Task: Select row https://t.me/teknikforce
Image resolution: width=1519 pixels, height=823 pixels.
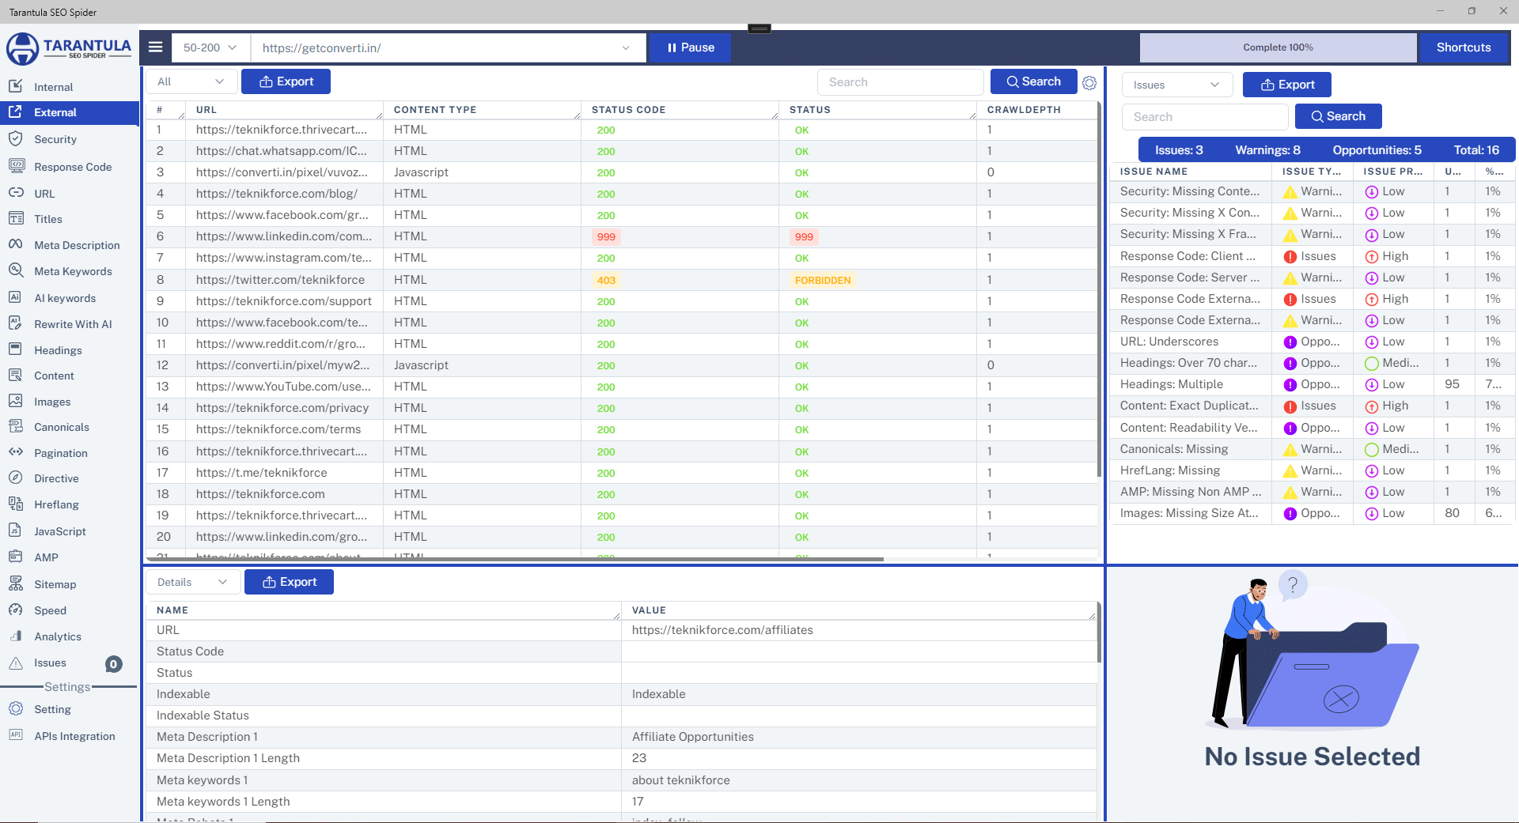Action: pos(622,473)
